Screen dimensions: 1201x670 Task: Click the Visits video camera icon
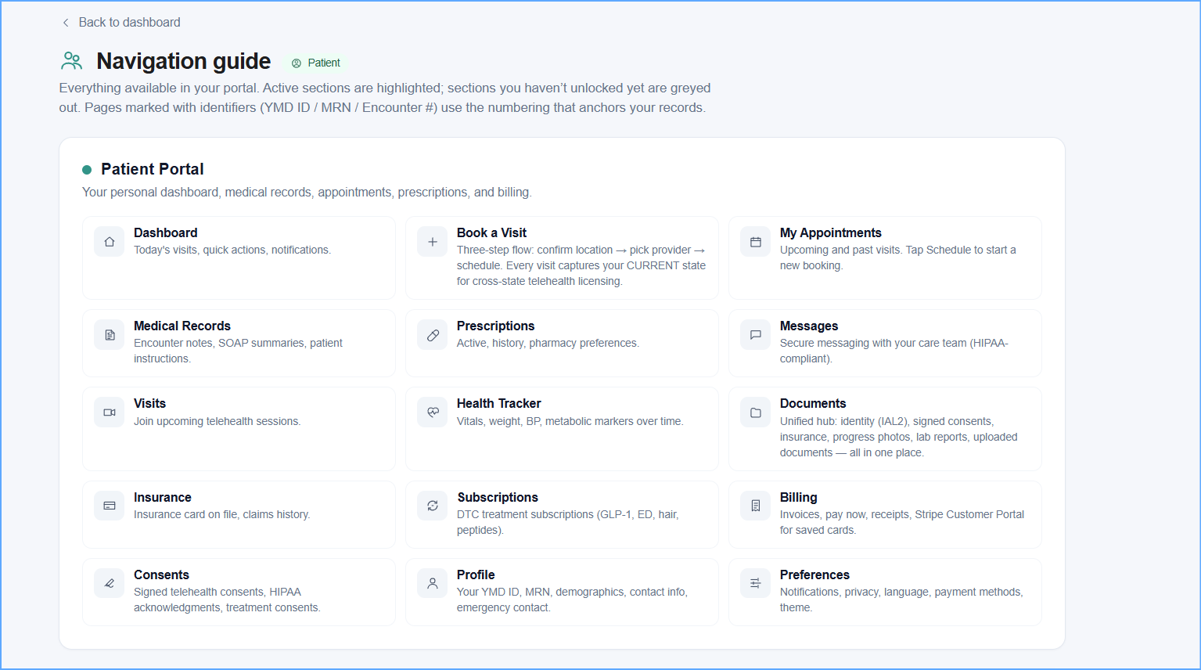110,412
